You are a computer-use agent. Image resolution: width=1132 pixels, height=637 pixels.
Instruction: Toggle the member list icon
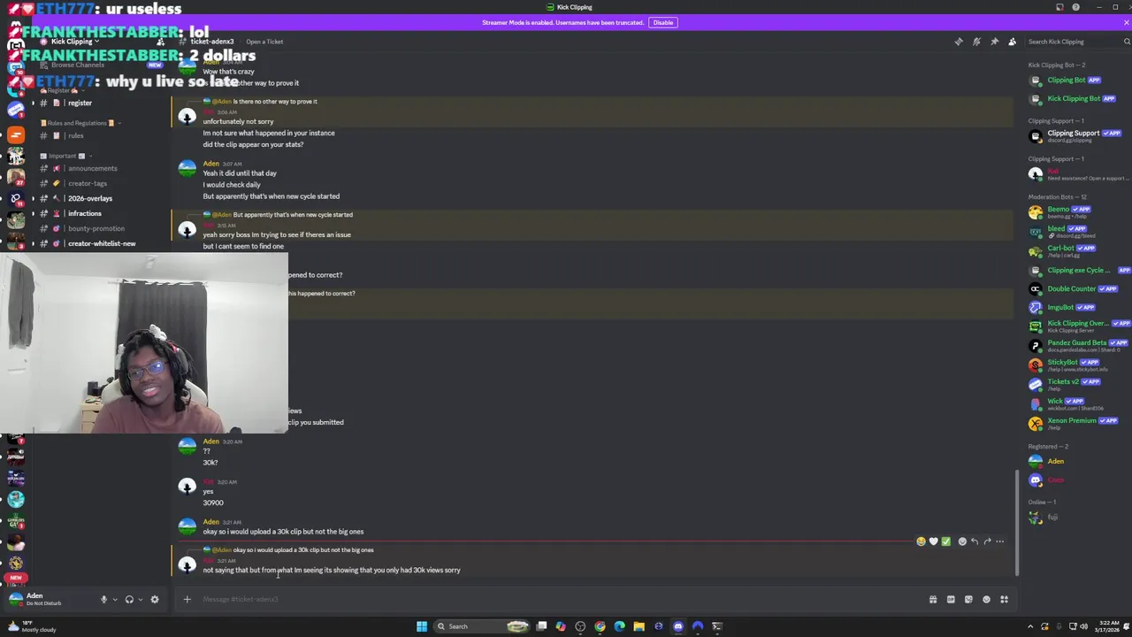click(1012, 42)
